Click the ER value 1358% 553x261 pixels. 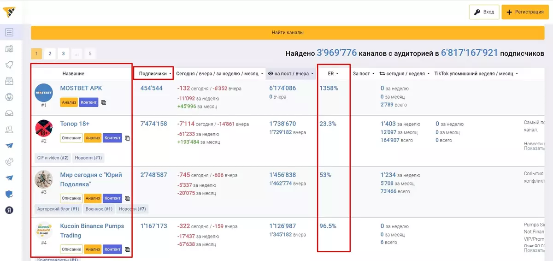pyautogui.click(x=329, y=88)
